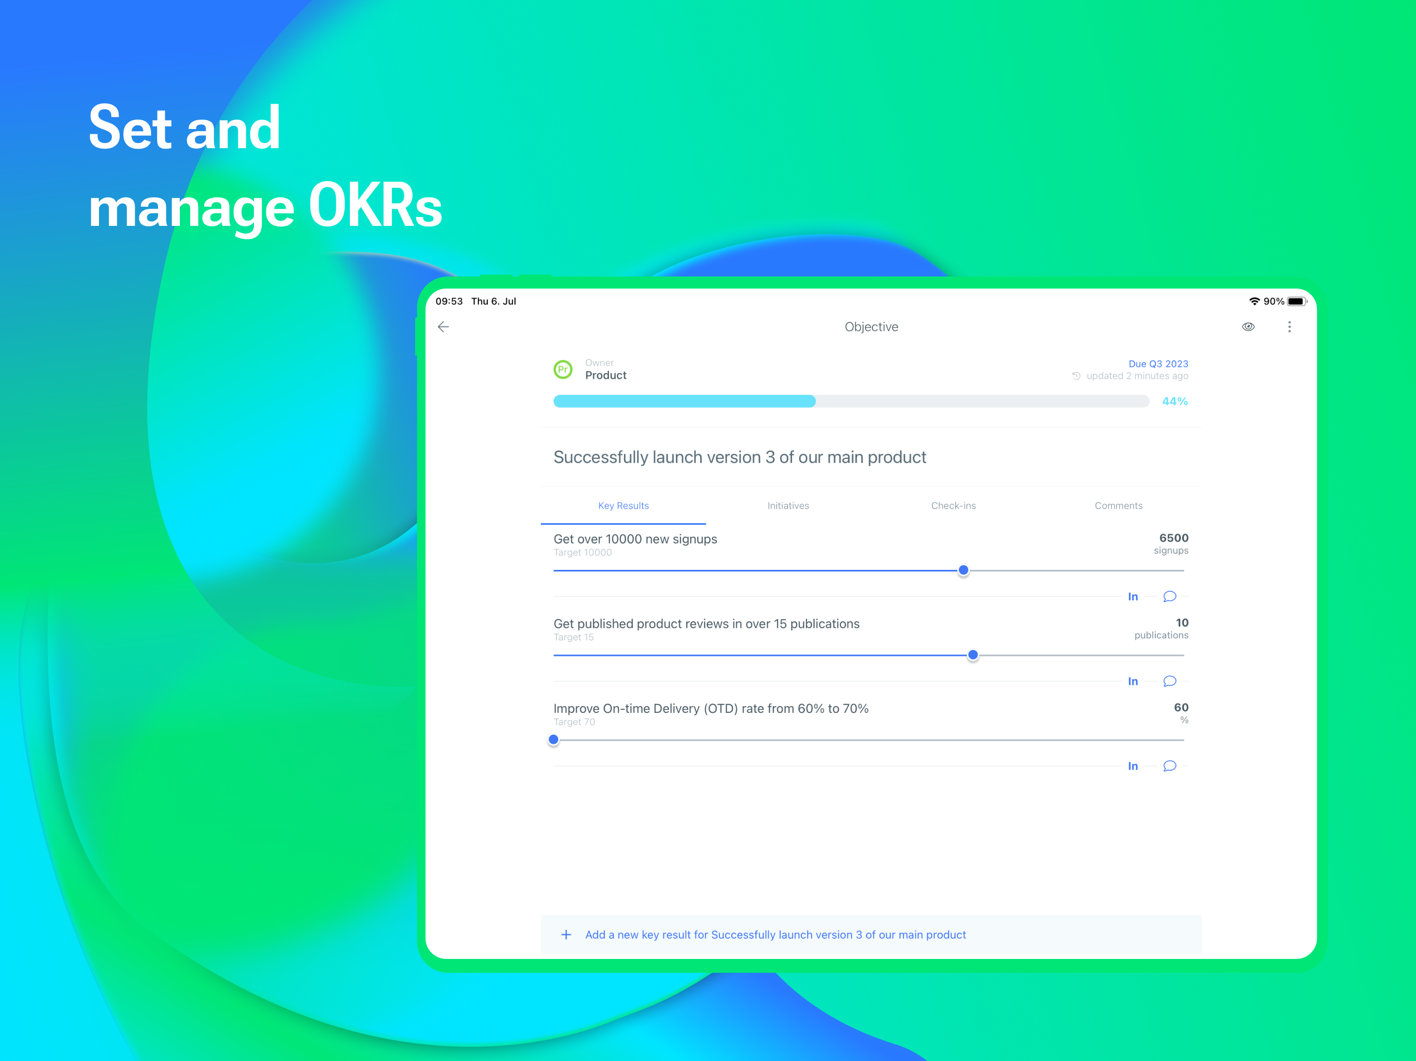
Task: Click 'In' check-in for publications result
Action: (x=1132, y=681)
